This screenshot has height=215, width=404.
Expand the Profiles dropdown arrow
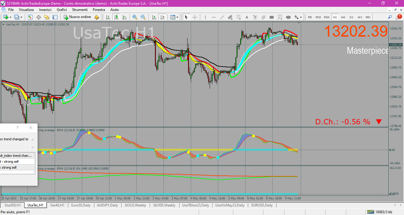[21, 17]
